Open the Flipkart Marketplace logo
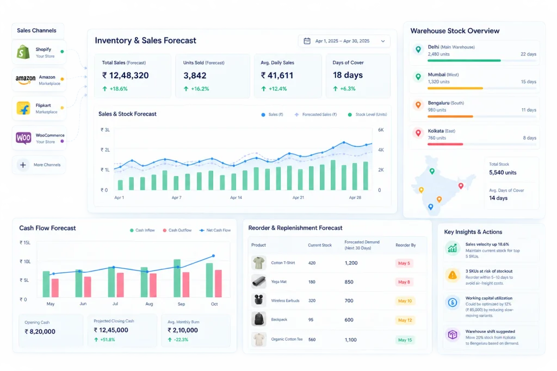The height and width of the screenshot is (371, 557). point(23,108)
